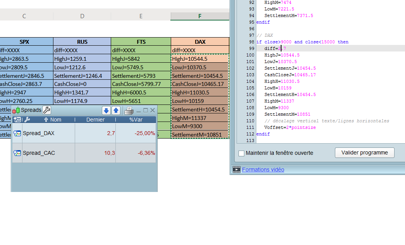Click the blue up arrow button
405x245 pixels.
pyautogui.click(x=116, y=111)
